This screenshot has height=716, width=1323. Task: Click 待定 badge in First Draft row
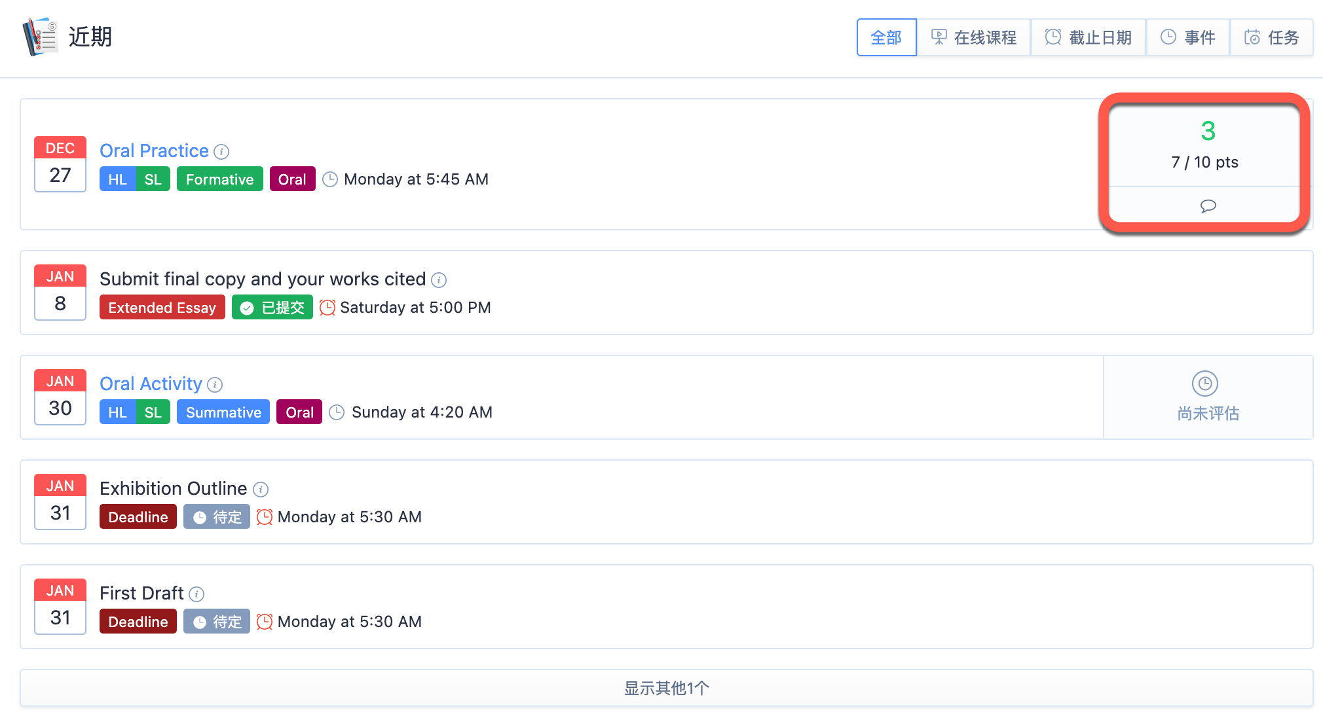tap(216, 622)
